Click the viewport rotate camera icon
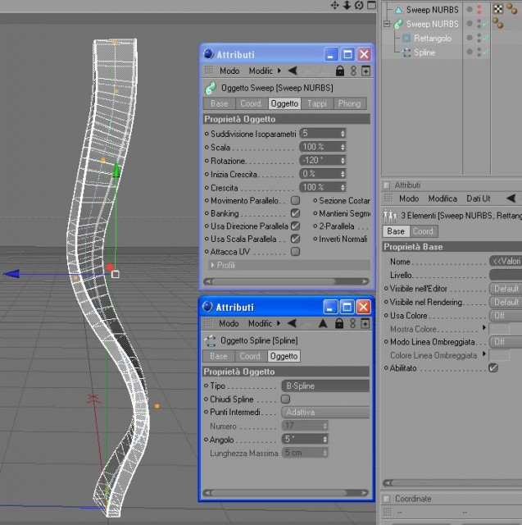The image size is (522, 525). coord(359,5)
